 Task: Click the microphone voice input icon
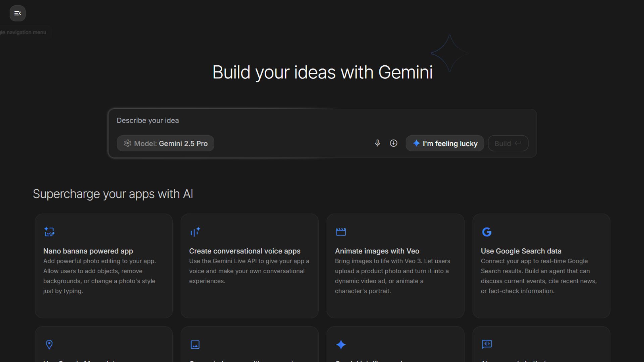tap(377, 143)
